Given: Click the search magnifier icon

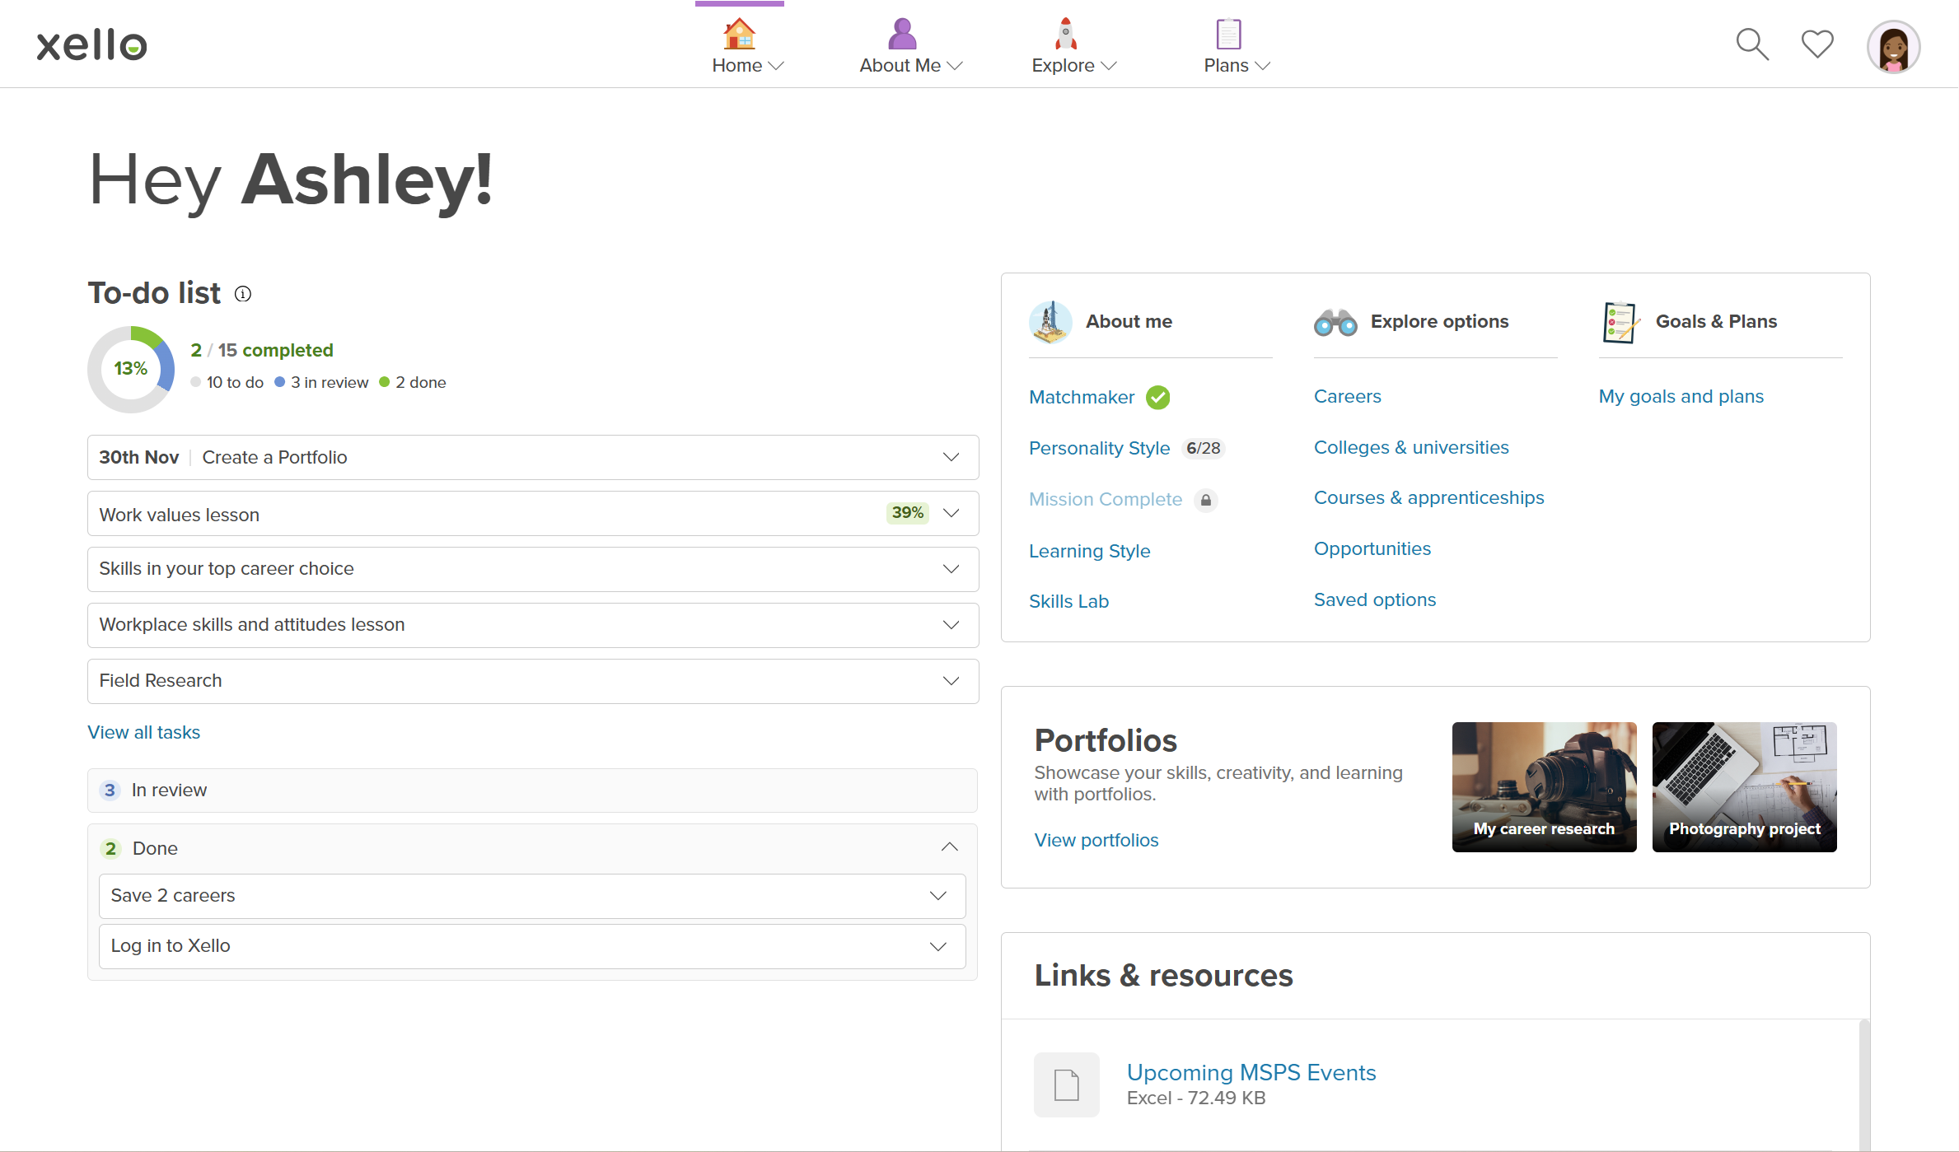Looking at the screenshot, I should point(1751,44).
